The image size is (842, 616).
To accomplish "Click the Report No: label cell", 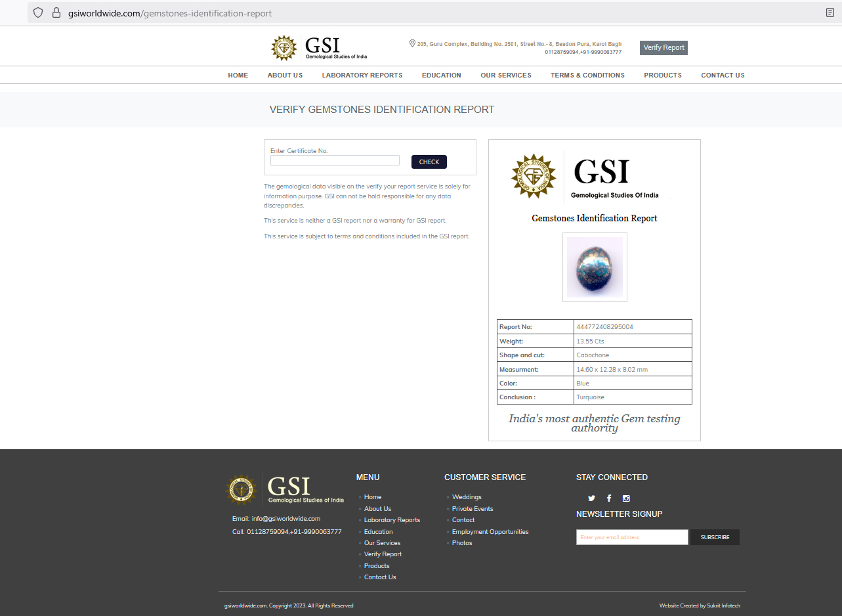I will (536, 327).
